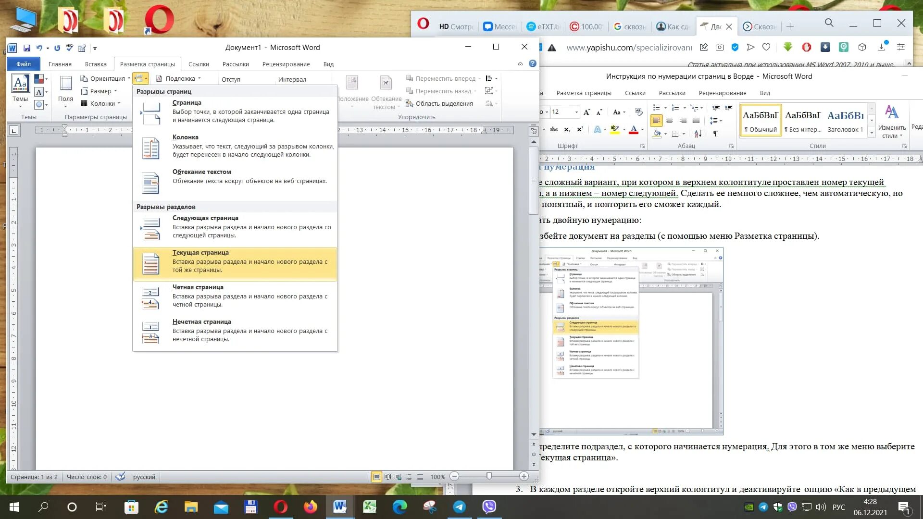923x519 pixels.
Task: Toggle superscript formatting button
Action: tap(580, 129)
